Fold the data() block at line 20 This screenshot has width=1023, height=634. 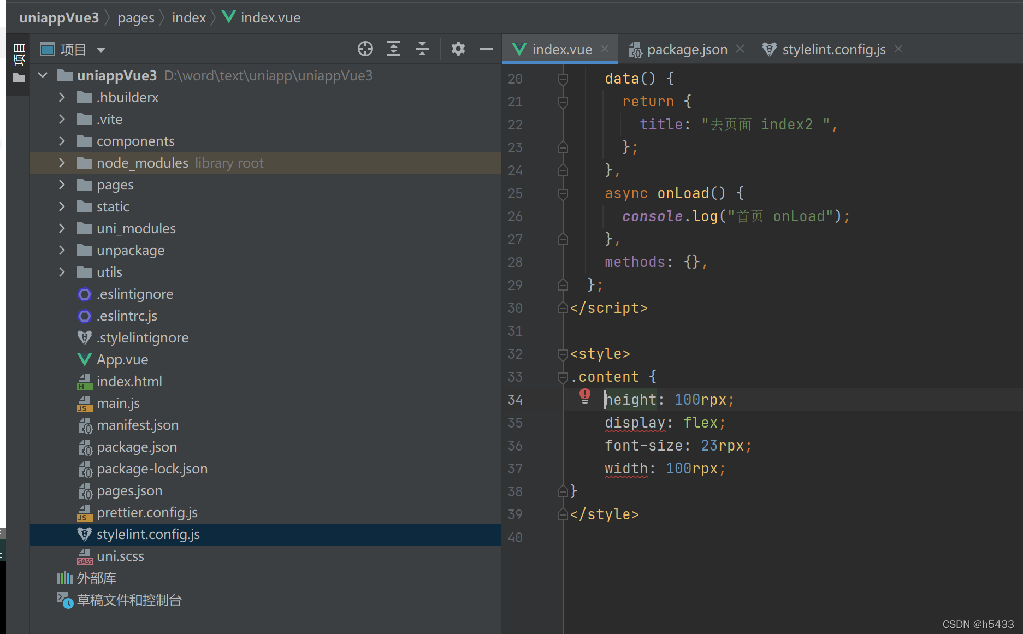click(563, 79)
